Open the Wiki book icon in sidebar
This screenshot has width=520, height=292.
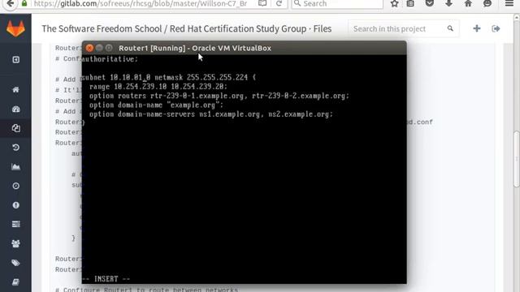coord(16,282)
